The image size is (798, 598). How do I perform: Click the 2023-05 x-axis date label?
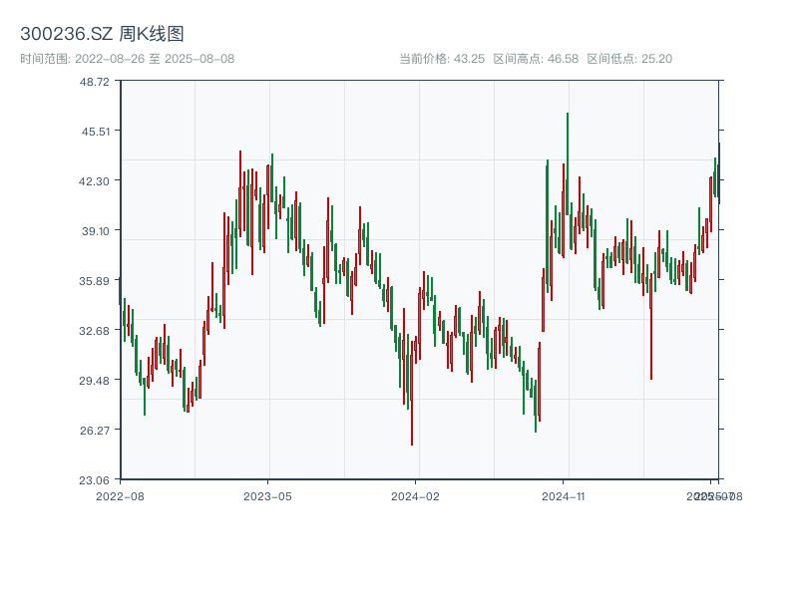[267, 495]
